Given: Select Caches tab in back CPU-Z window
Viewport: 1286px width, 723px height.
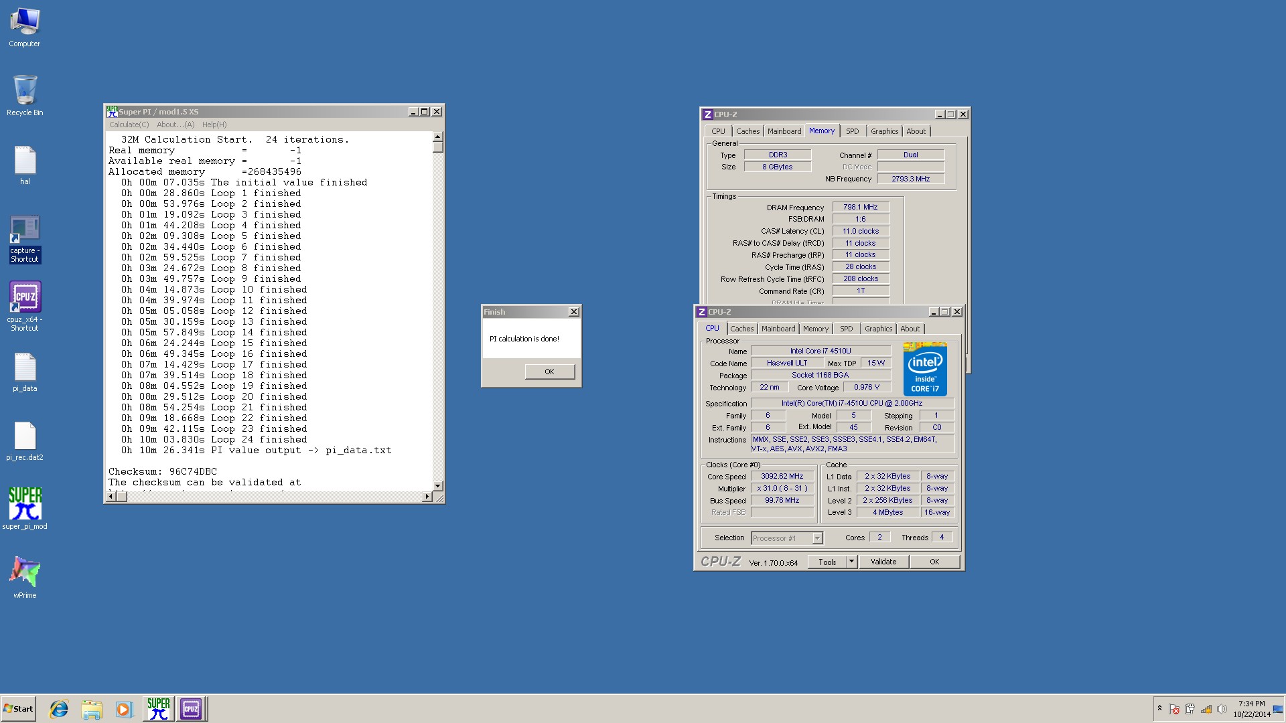Looking at the screenshot, I should pyautogui.click(x=747, y=131).
